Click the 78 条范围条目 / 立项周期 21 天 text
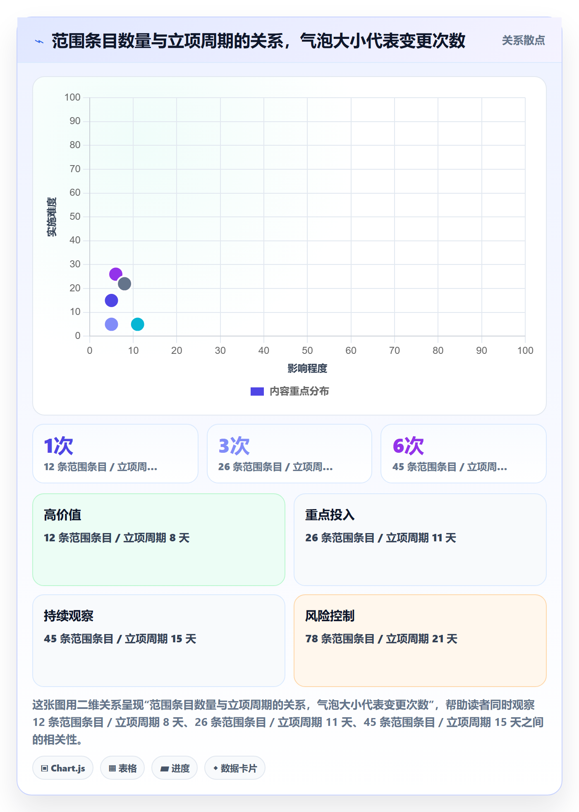The height and width of the screenshot is (812, 579). pos(381,639)
